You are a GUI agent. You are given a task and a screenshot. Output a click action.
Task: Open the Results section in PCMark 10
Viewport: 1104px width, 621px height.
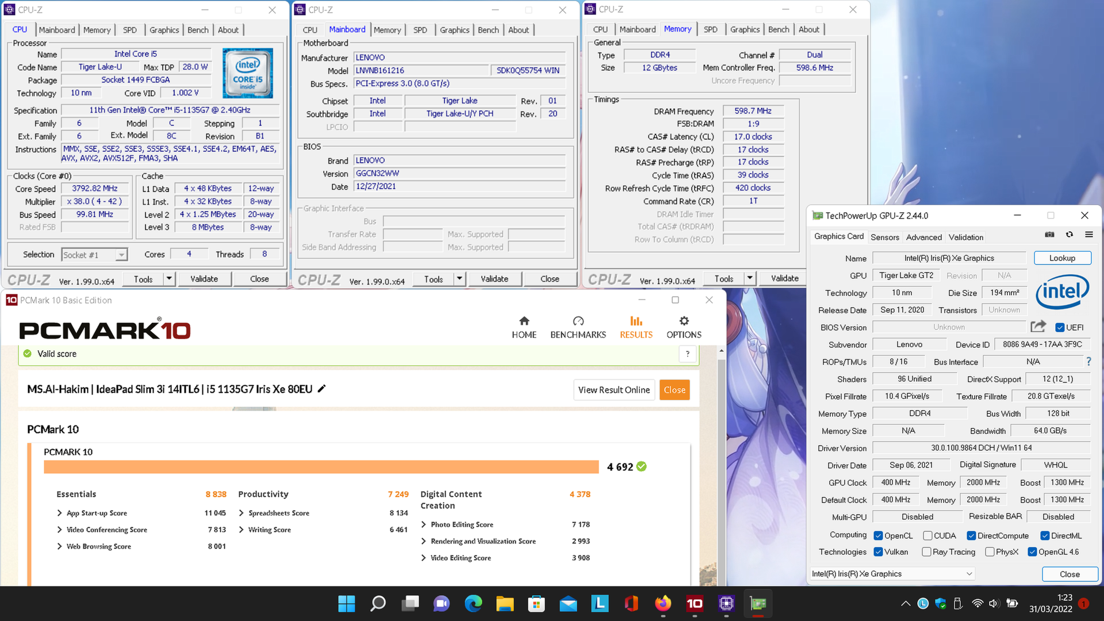(x=636, y=327)
